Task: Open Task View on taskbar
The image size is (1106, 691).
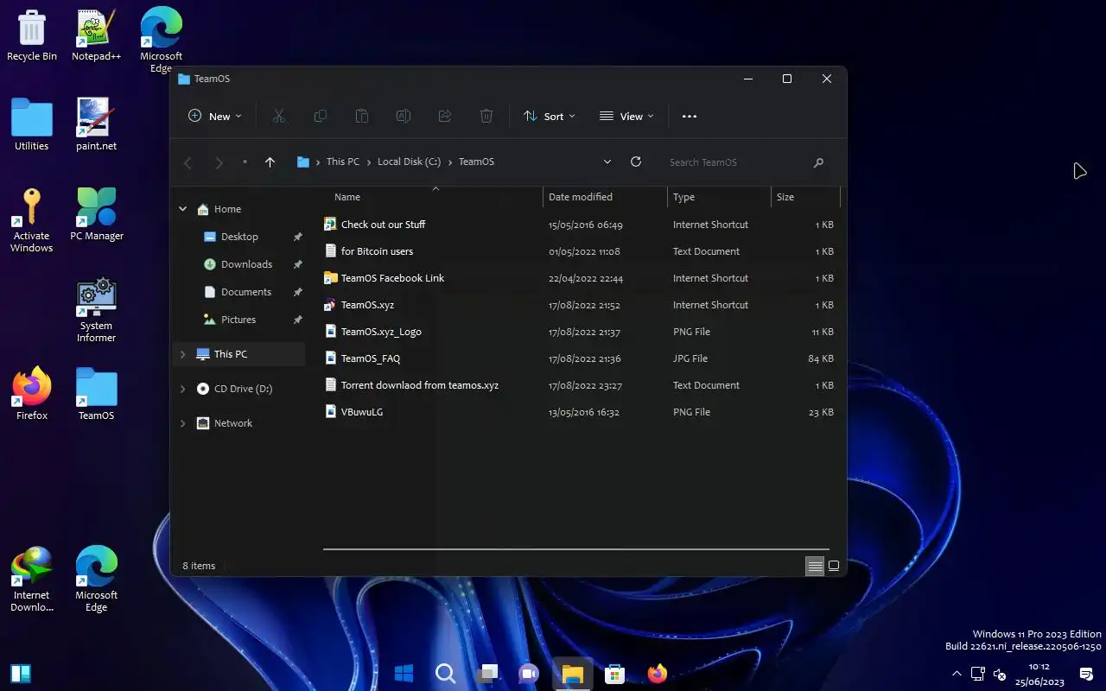Action: click(x=487, y=674)
